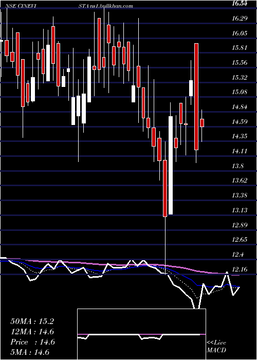257x360 pixels.
Task: Click the 12.65 price axis label
Action: pyautogui.click(x=240, y=240)
